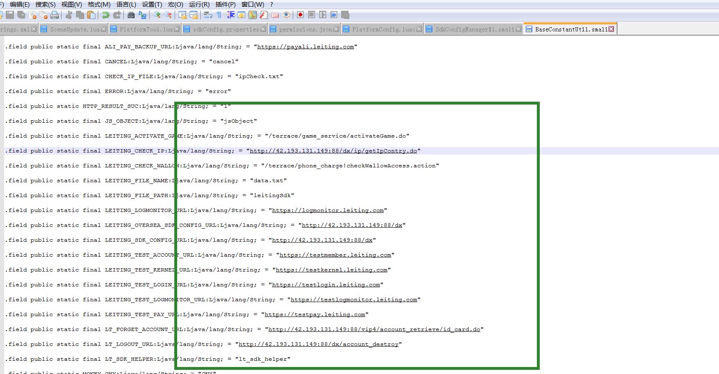Toggle file monitoring eye icon
This screenshot has height=374, width=719.
pyautogui.click(x=286, y=15)
